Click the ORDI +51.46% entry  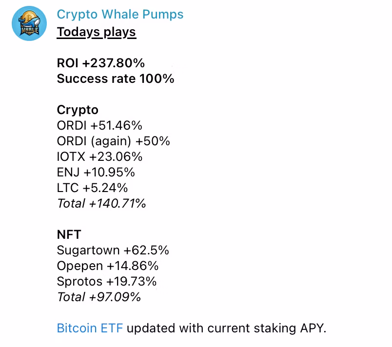coord(99,125)
